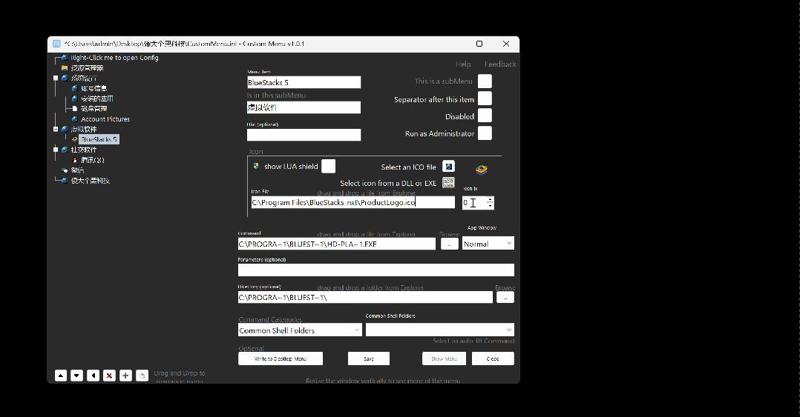
Task: Click the Custom Menu title bar app icon
Action: pos(56,44)
